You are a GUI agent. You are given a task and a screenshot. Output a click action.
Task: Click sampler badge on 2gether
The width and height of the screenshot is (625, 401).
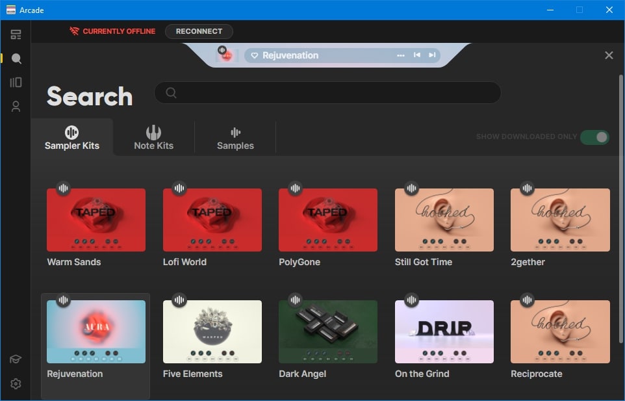coord(528,188)
